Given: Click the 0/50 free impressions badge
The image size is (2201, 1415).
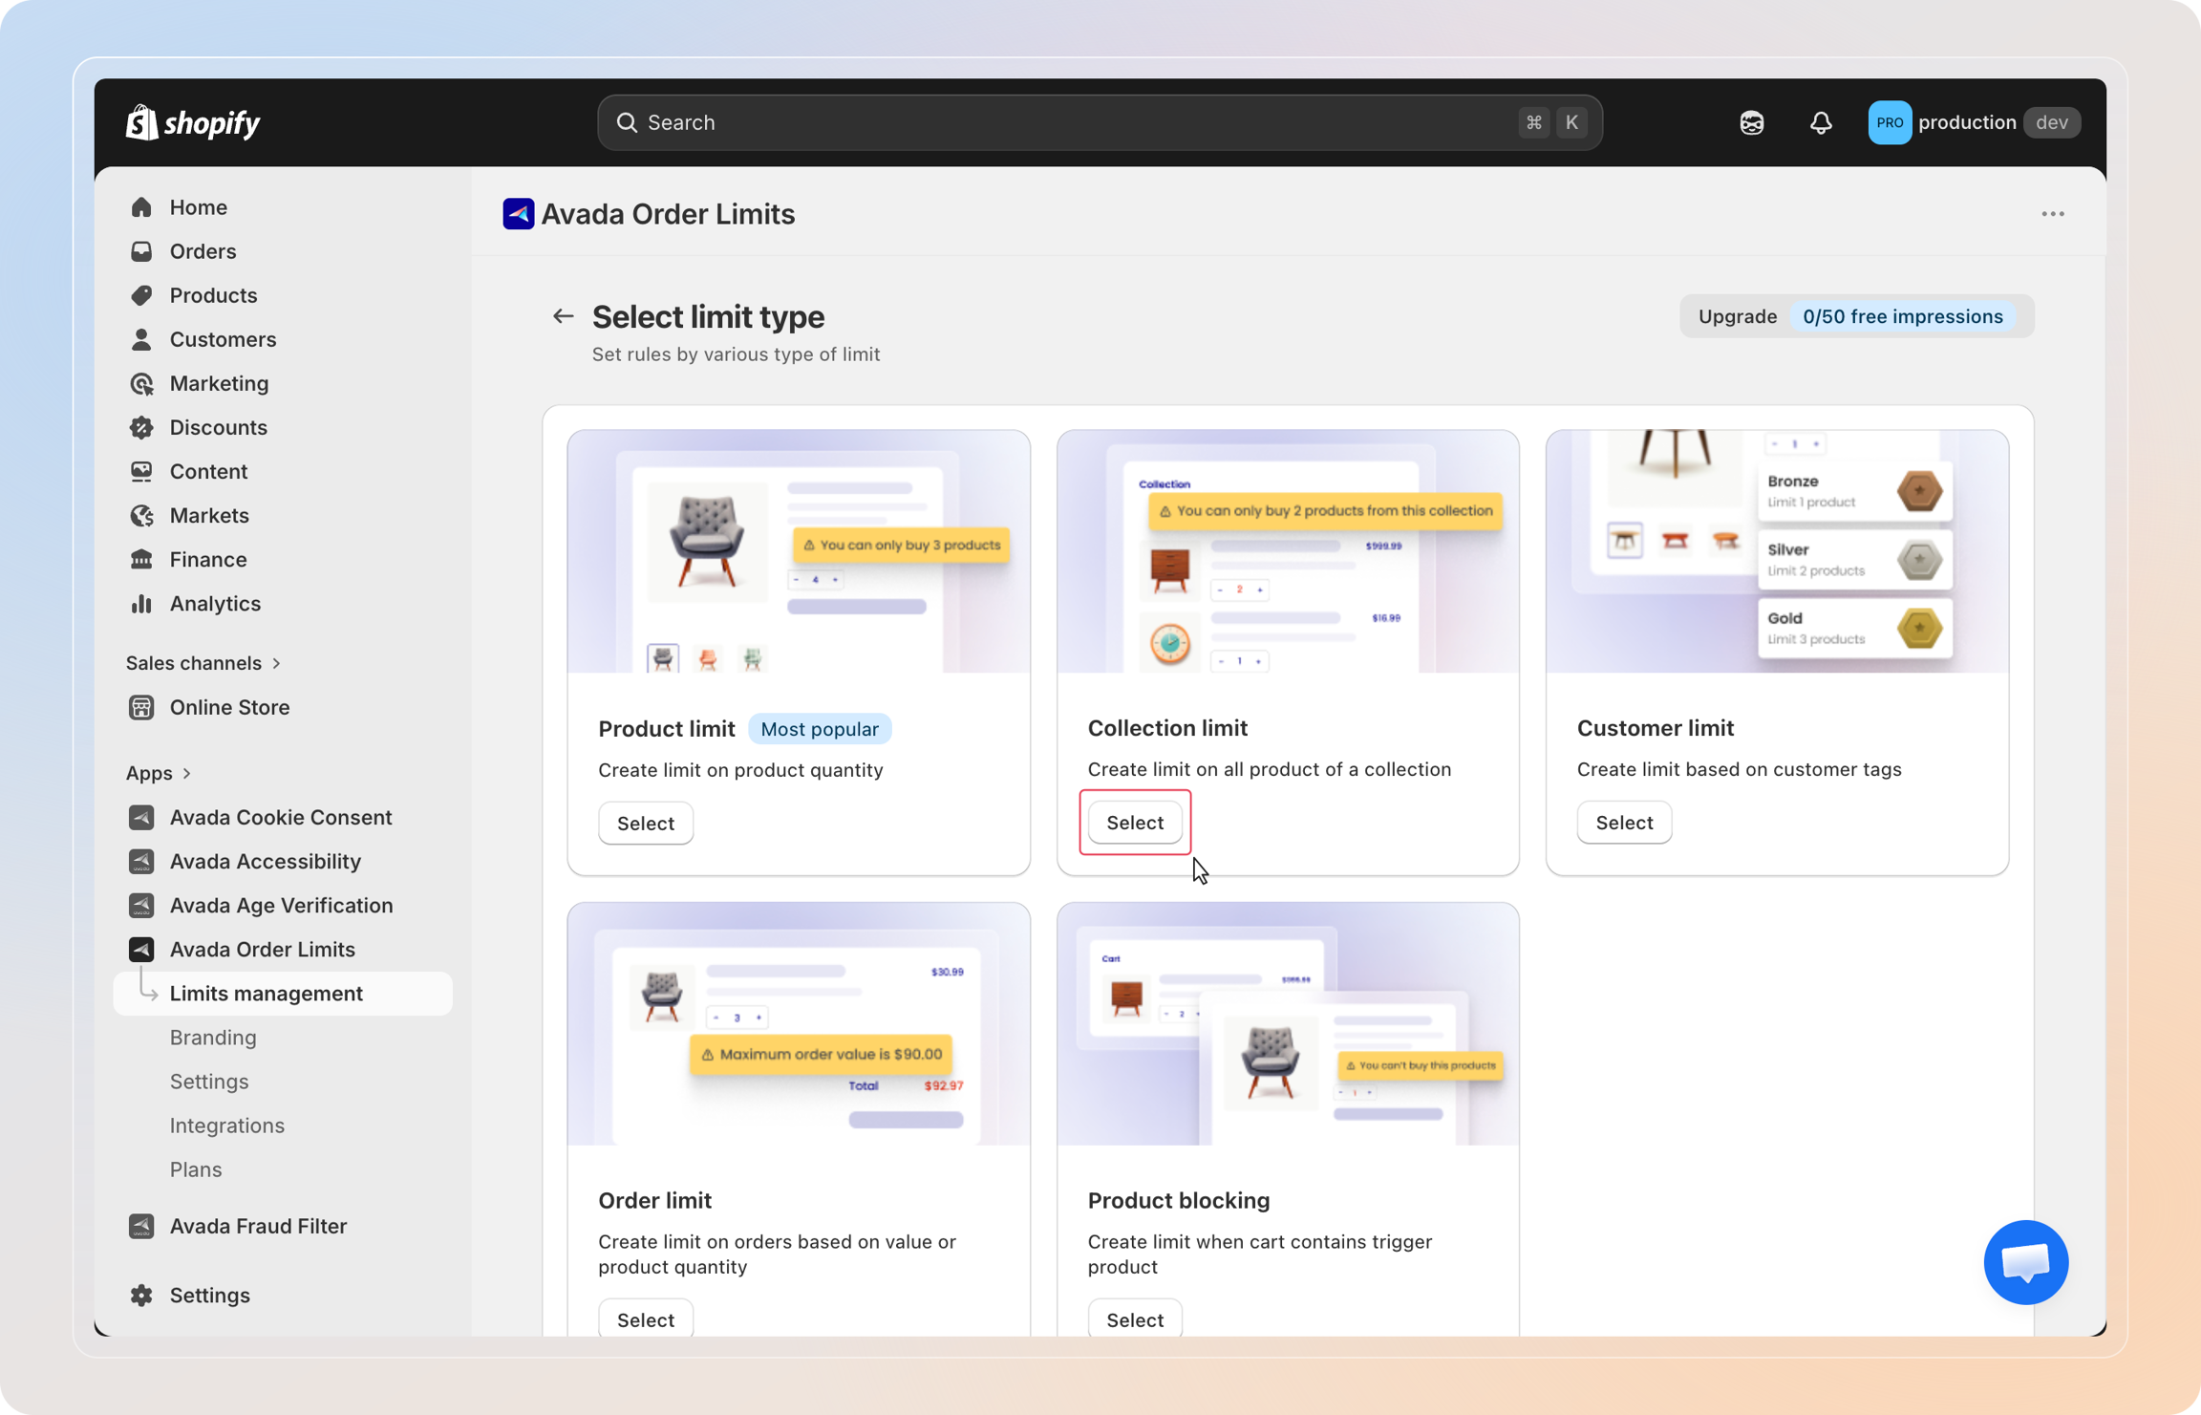Looking at the screenshot, I should click(x=1902, y=316).
